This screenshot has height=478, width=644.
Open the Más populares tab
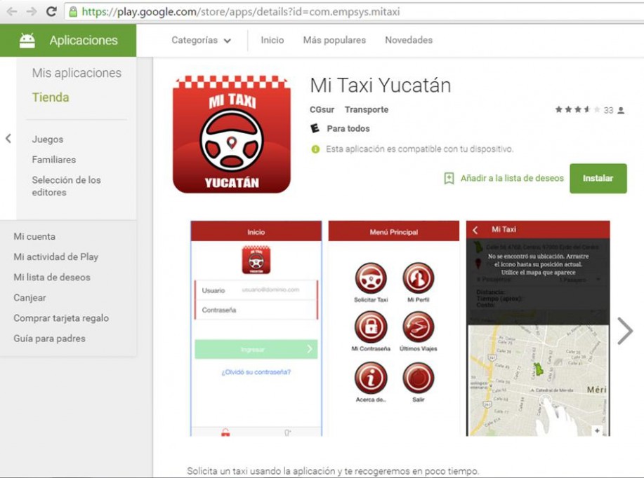pyautogui.click(x=334, y=40)
